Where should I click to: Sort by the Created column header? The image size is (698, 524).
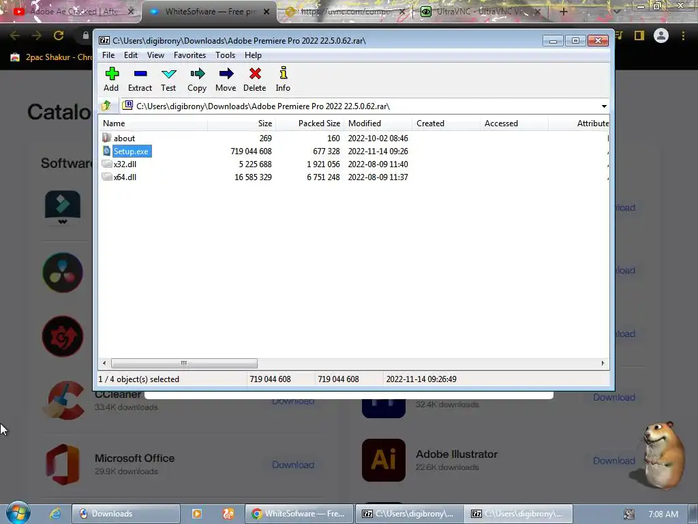tap(446, 123)
